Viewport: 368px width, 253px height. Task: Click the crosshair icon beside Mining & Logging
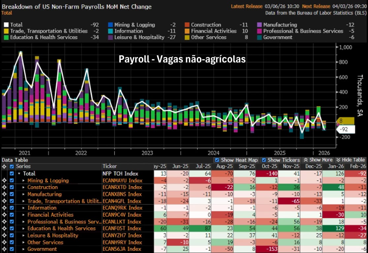4,181
